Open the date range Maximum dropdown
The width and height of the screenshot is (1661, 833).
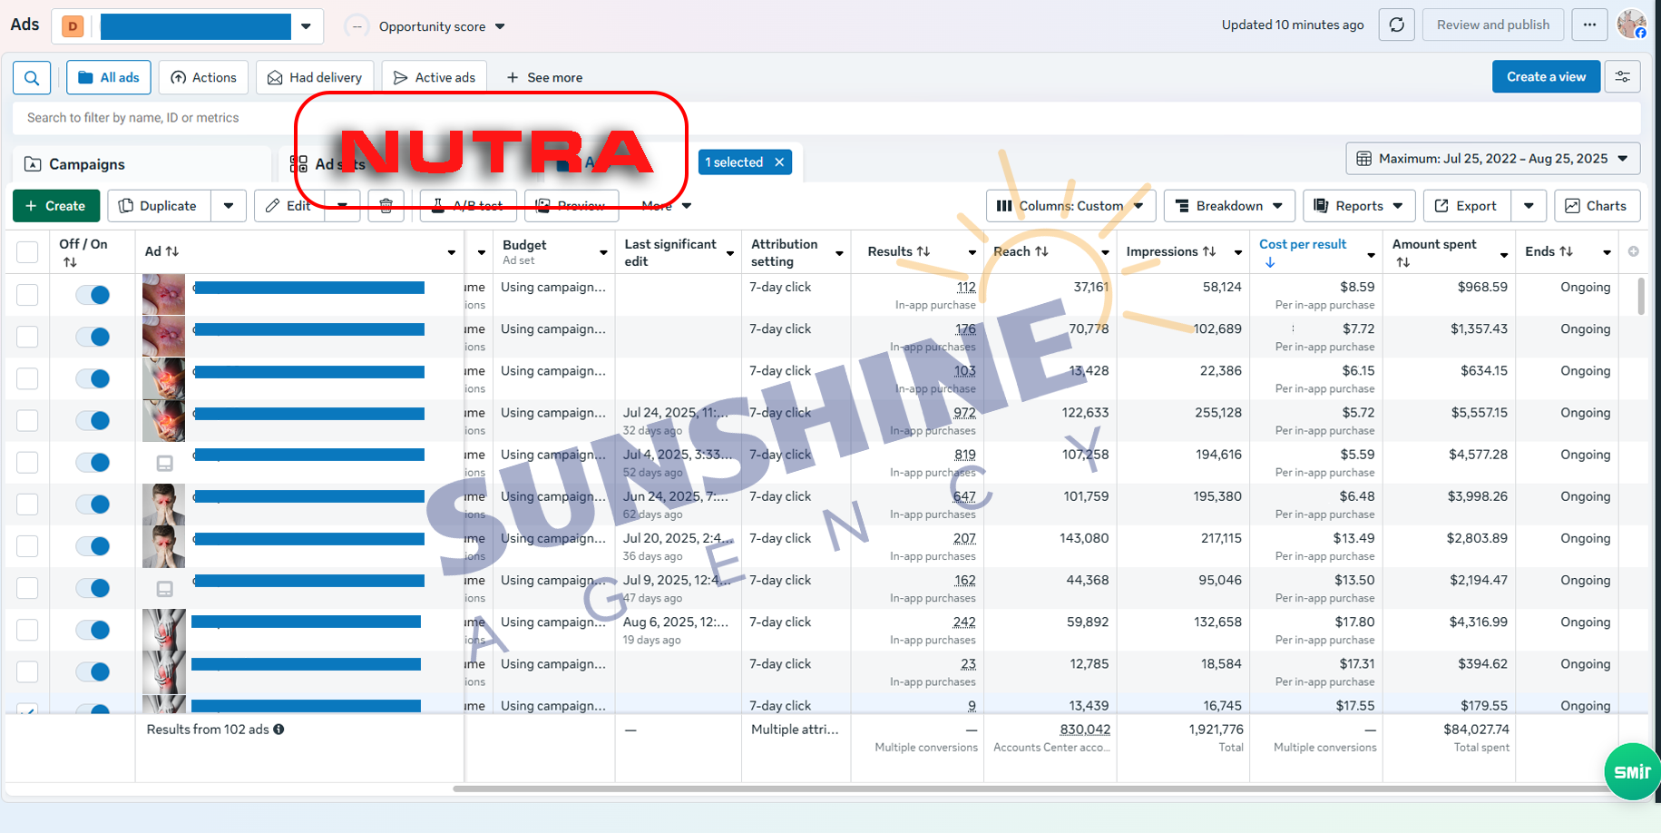[1493, 159]
